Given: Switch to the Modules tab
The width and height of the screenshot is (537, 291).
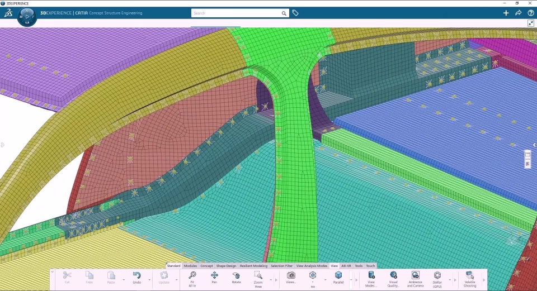Looking at the screenshot, I should click(190, 266).
